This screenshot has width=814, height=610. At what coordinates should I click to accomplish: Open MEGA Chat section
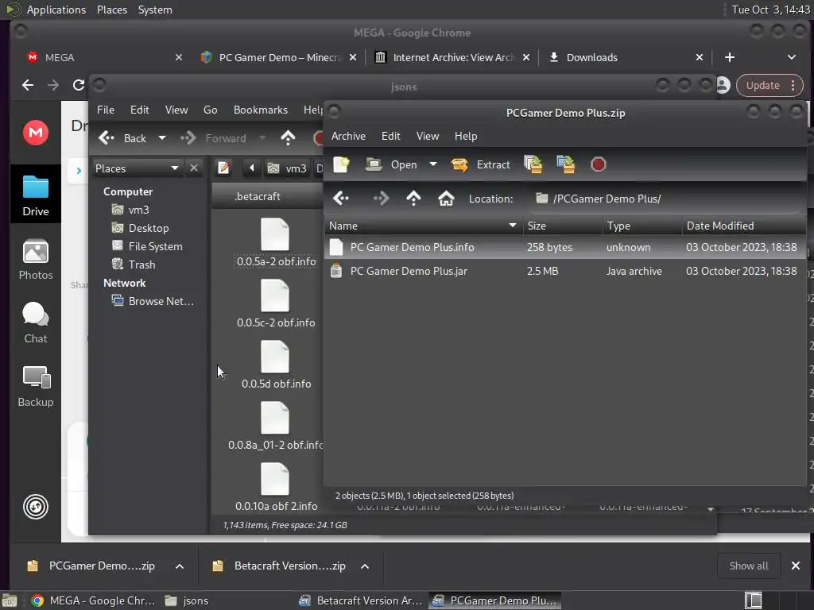[x=35, y=322]
